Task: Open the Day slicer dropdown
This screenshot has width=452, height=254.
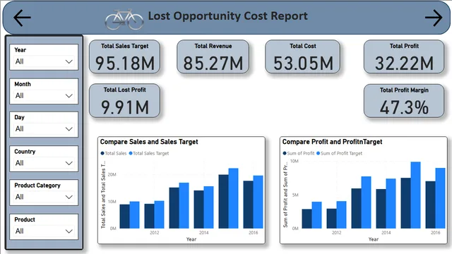Action: coord(44,128)
